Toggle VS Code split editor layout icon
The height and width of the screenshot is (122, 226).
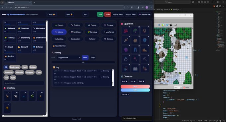(220, 6)
